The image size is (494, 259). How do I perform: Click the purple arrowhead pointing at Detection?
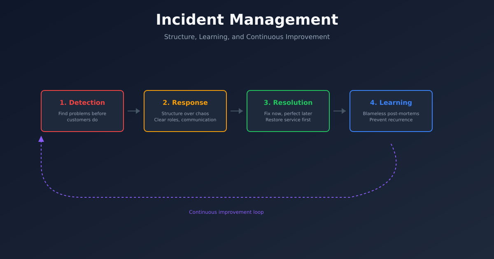(x=41, y=139)
